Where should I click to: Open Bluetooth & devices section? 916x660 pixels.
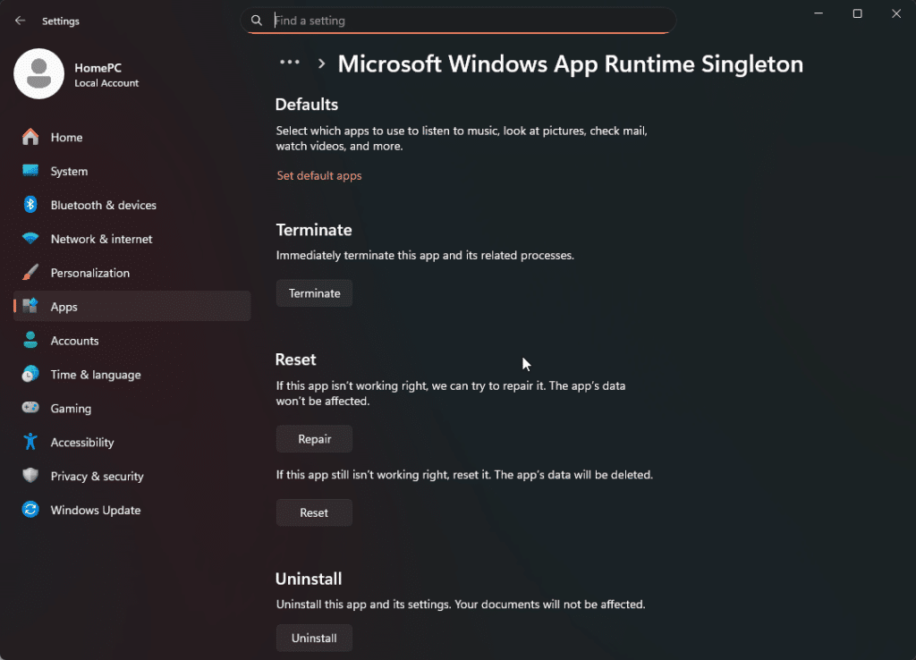tap(132, 205)
